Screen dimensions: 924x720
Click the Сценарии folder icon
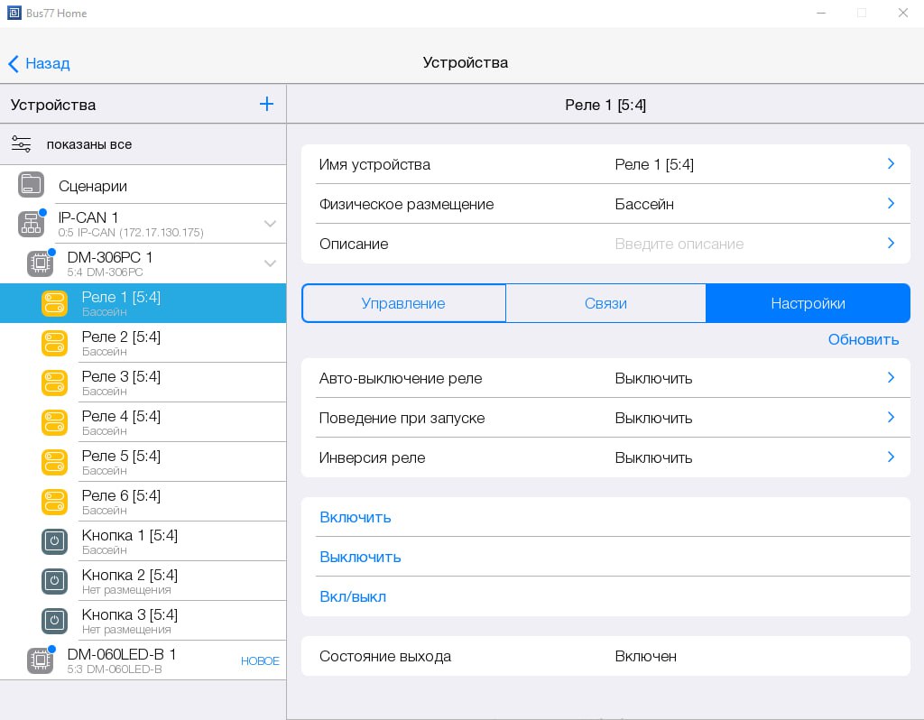click(31, 185)
